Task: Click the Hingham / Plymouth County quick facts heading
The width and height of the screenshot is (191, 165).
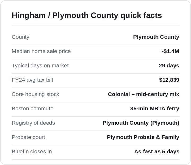Action: point(87,15)
